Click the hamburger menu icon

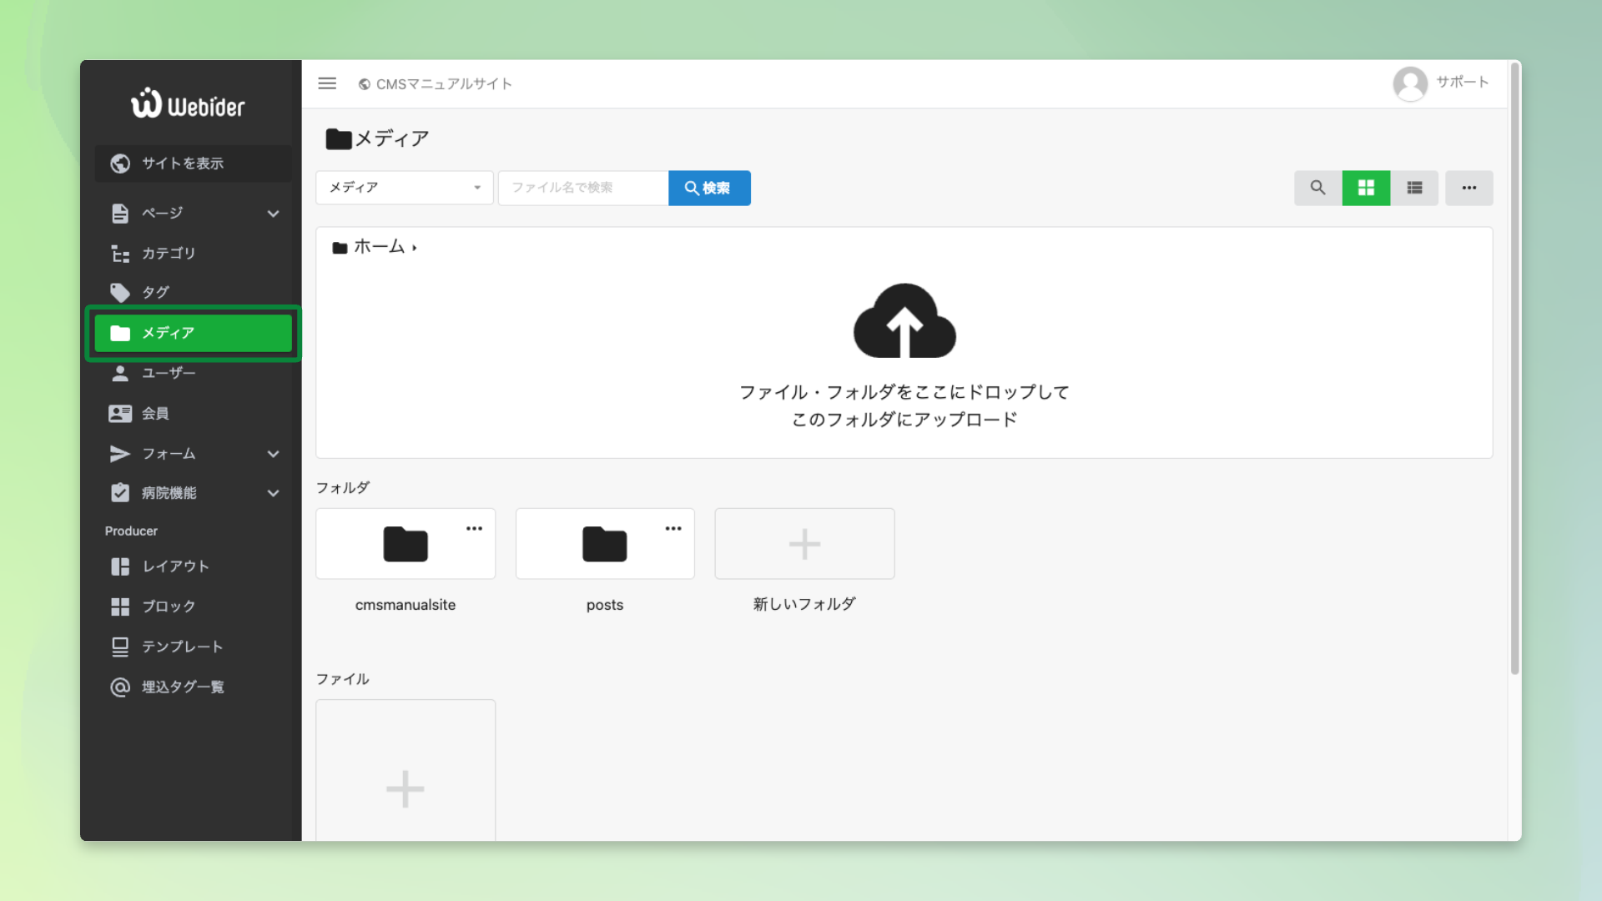[x=327, y=83]
